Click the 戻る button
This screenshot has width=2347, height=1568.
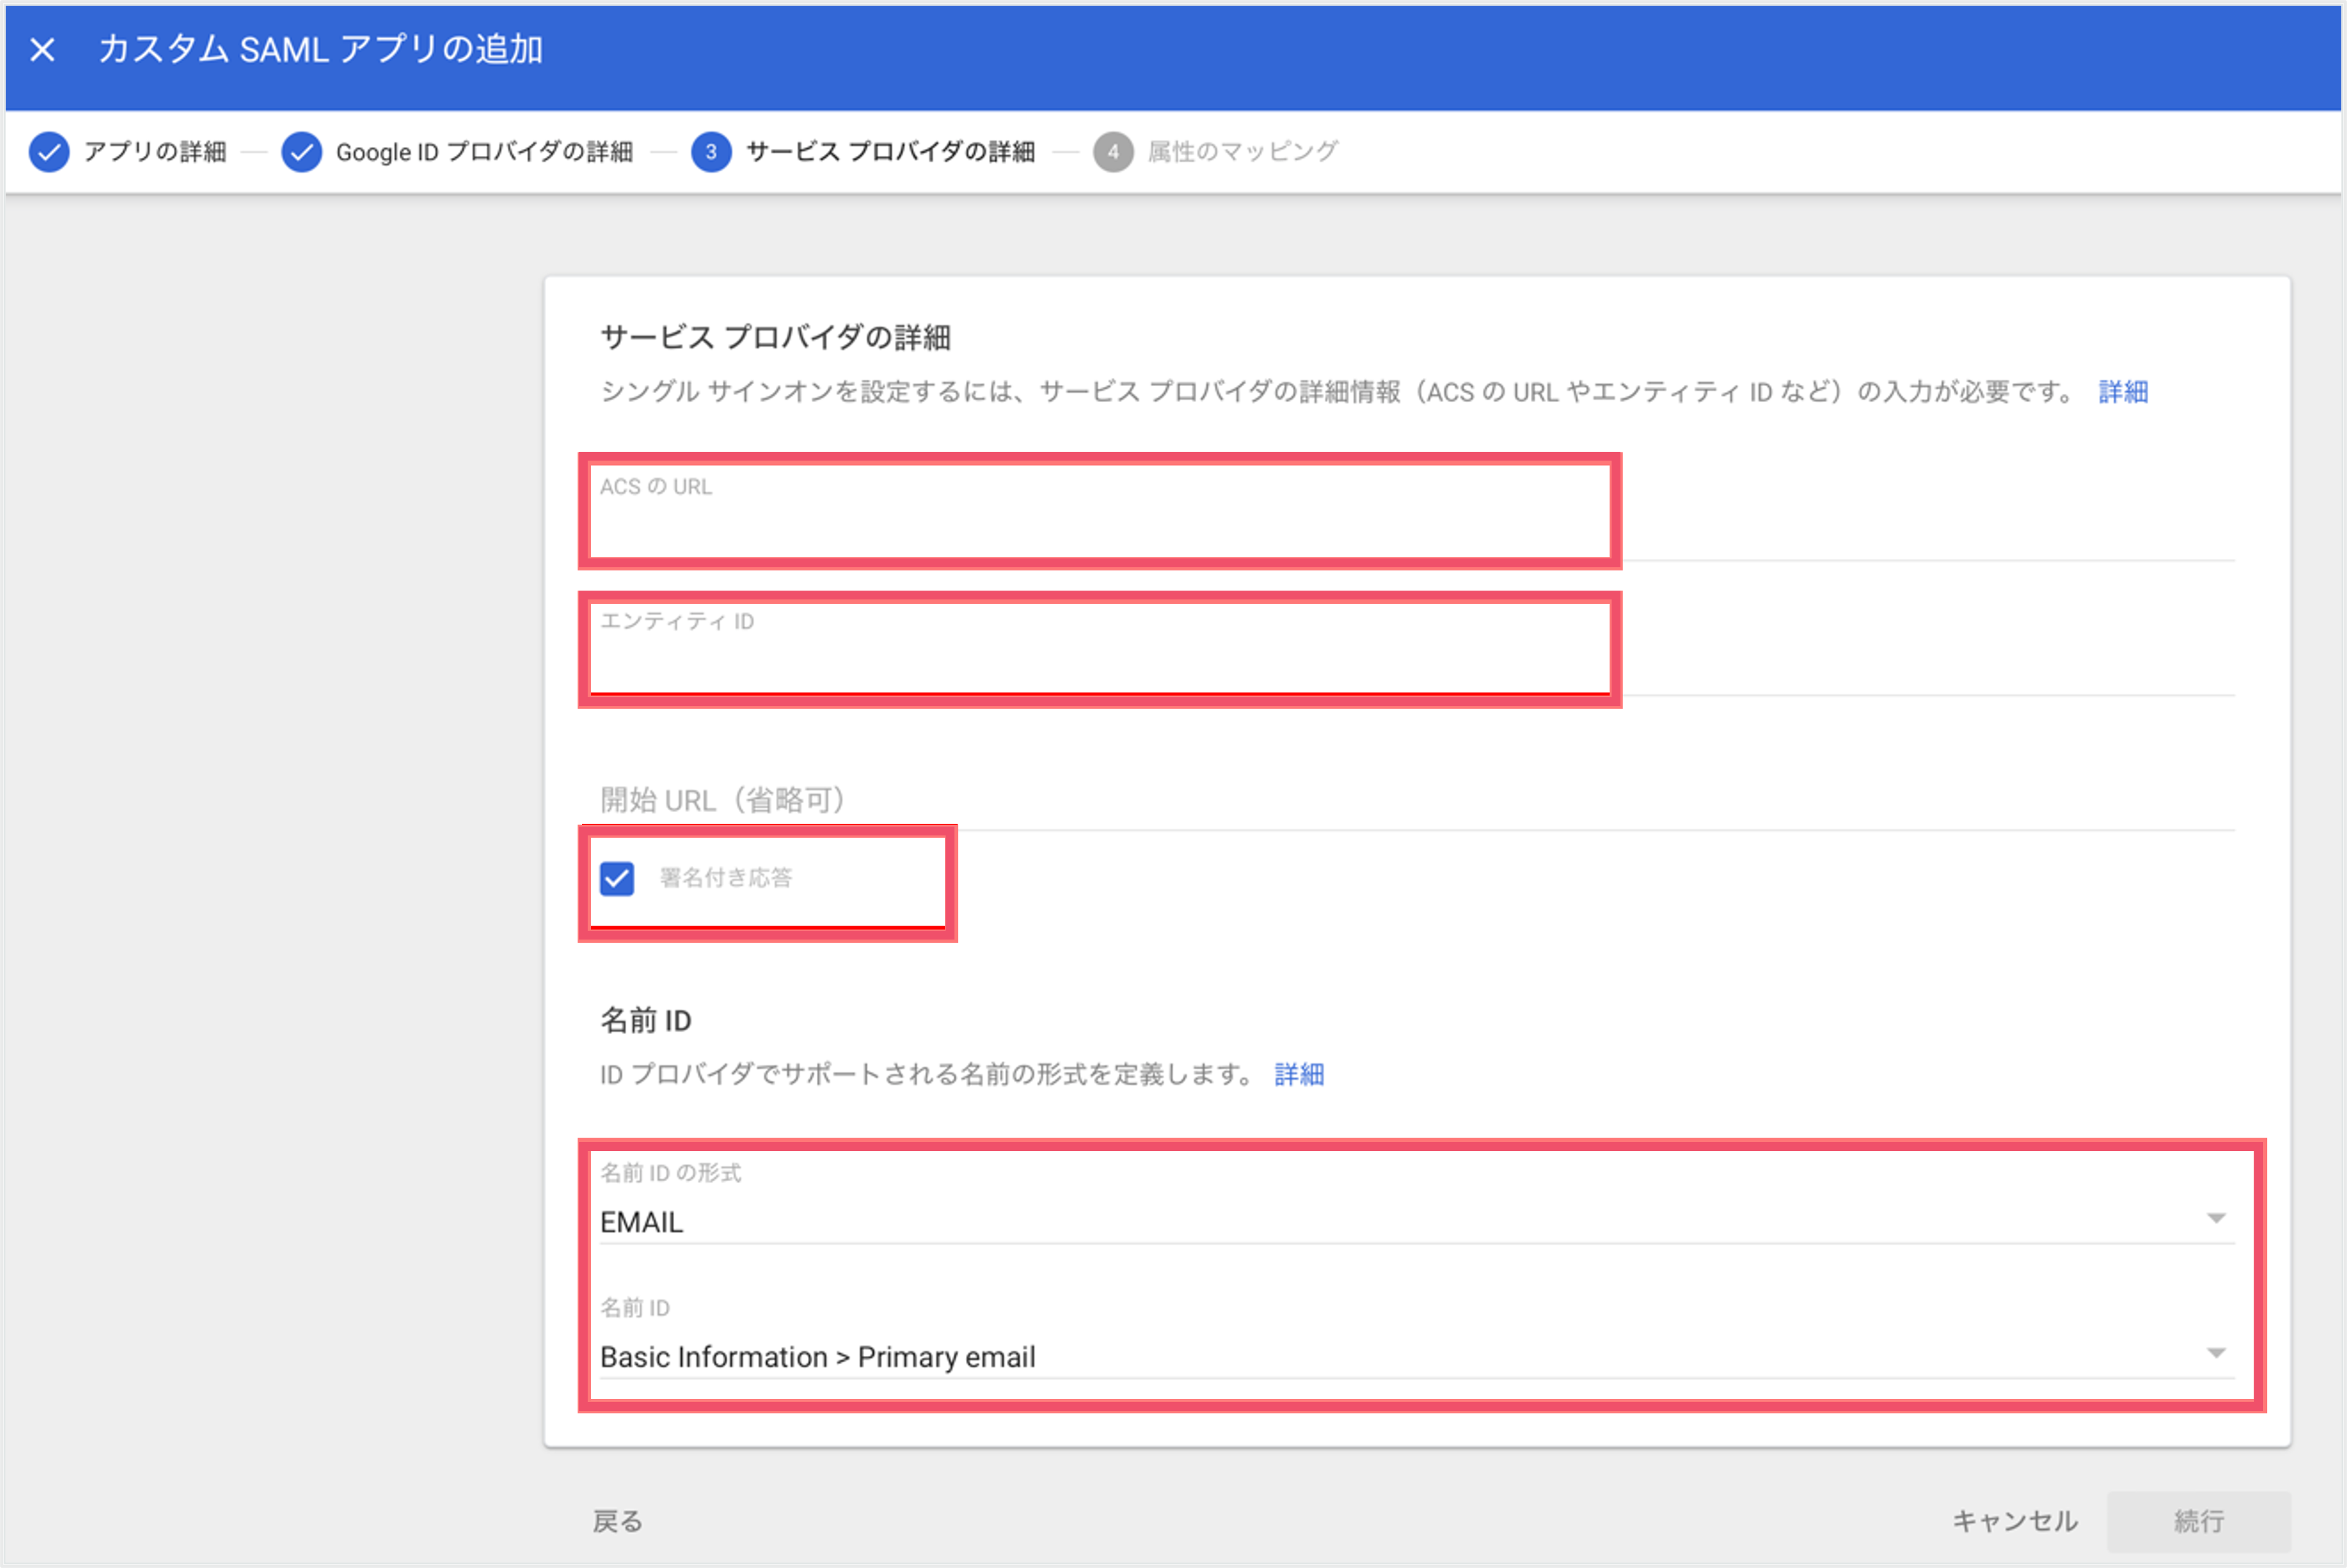click(617, 1521)
